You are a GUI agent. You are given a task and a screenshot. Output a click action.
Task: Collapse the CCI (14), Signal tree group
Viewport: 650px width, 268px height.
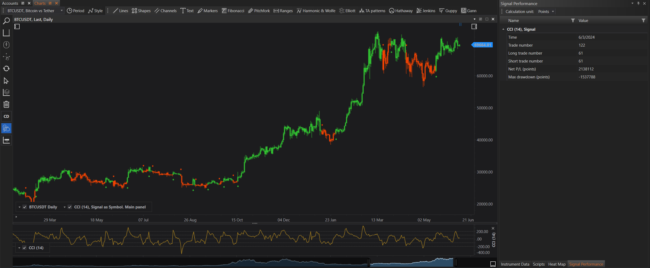(503, 29)
